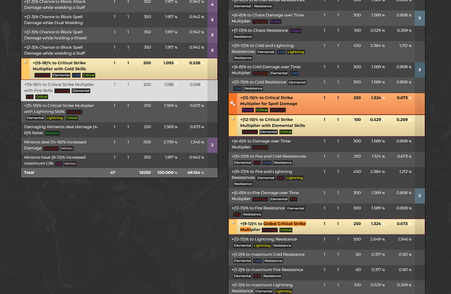Choose the +(4-6)% to Damage over Time Multiplier modifier
The image size is (451, 294).
[327, 144]
